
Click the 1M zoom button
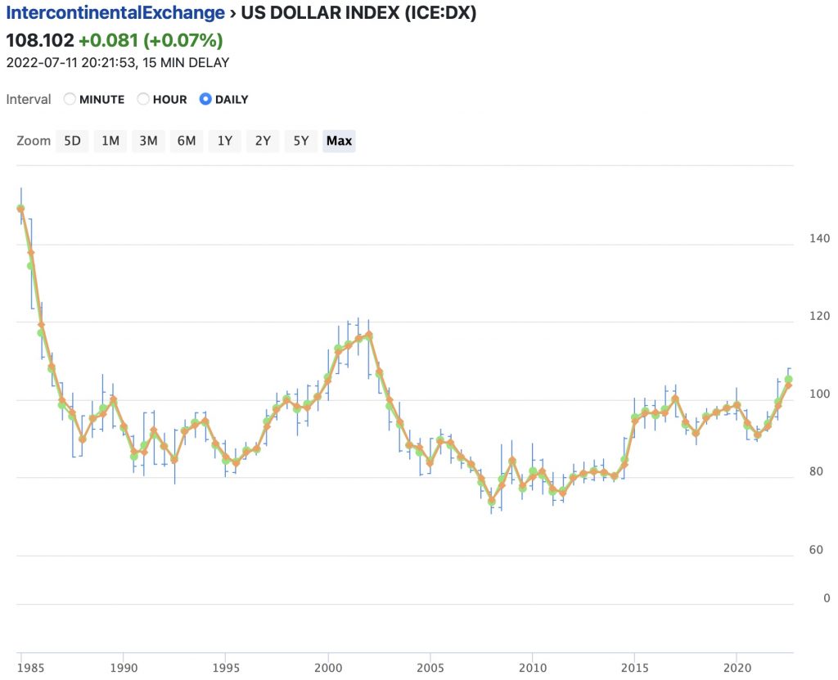[x=110, y=141]
